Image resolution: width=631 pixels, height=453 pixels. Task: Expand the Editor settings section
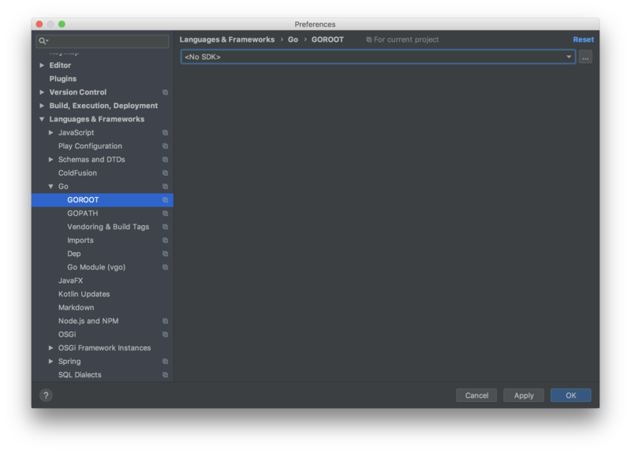click(42, 65)
